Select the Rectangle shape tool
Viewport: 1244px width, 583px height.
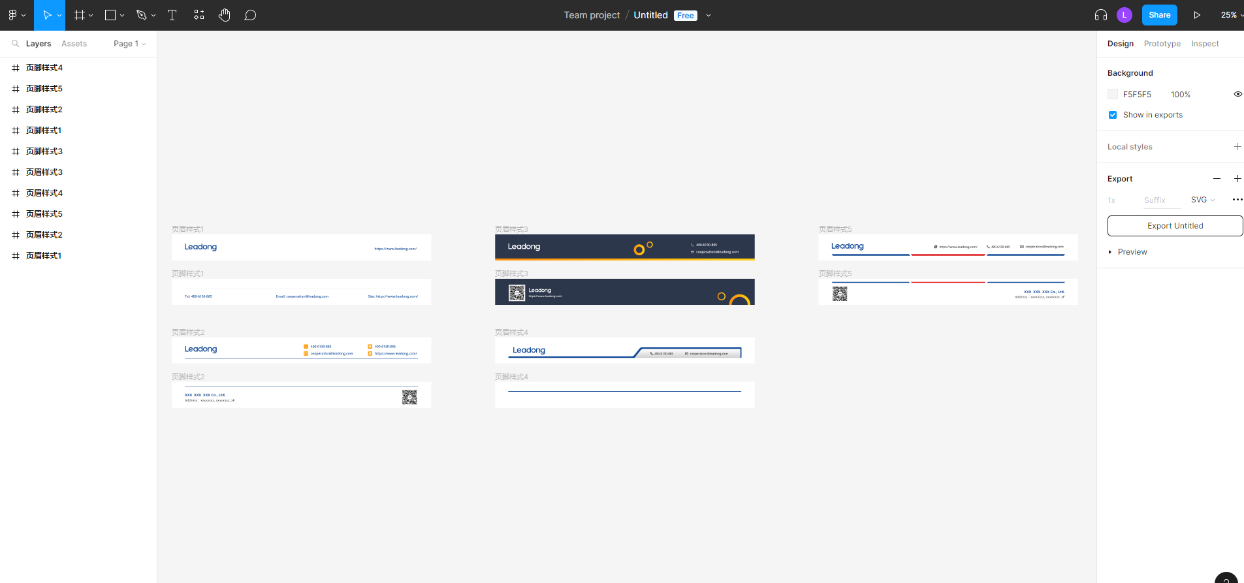click(110, 15)
